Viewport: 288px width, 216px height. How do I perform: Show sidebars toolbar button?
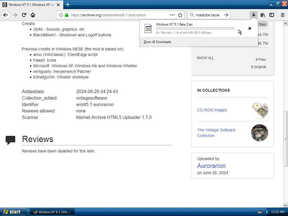tap(271, 15)
